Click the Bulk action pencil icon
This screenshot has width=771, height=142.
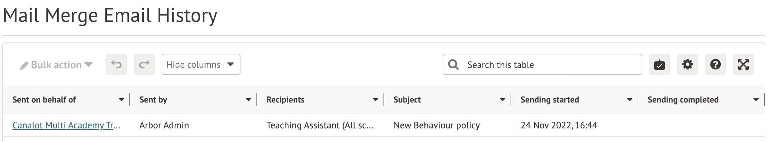pos(24,65)
